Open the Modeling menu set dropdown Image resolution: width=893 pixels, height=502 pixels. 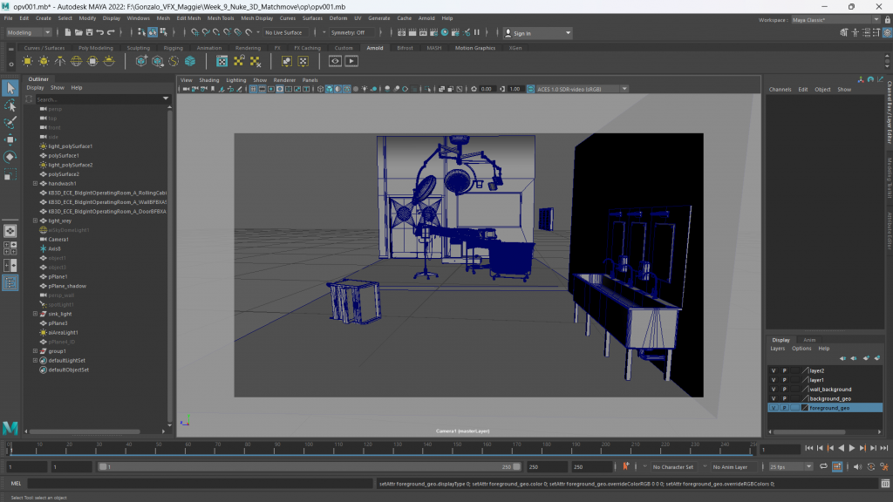pos(29,32)
